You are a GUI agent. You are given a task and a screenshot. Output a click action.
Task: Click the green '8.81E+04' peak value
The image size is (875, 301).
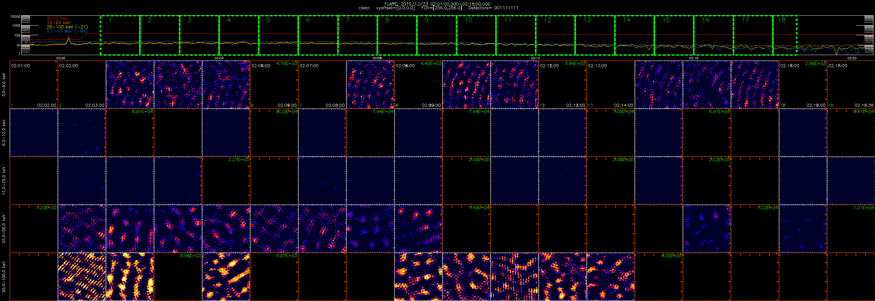pos(142,112)
